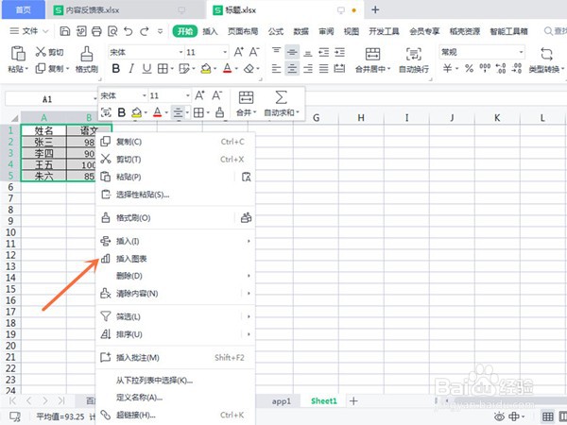Screen dimensions: 567x425
Task: Undo the last action
Action: (x=128, y=31)
